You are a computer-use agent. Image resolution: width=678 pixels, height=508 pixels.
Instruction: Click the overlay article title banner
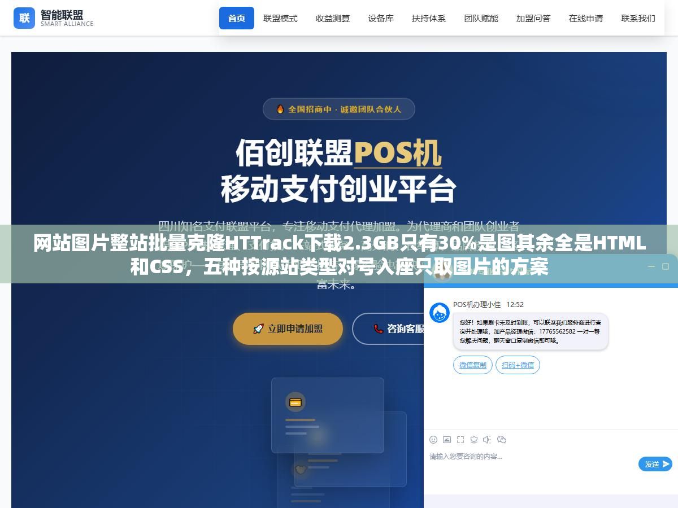pos(339,254)
